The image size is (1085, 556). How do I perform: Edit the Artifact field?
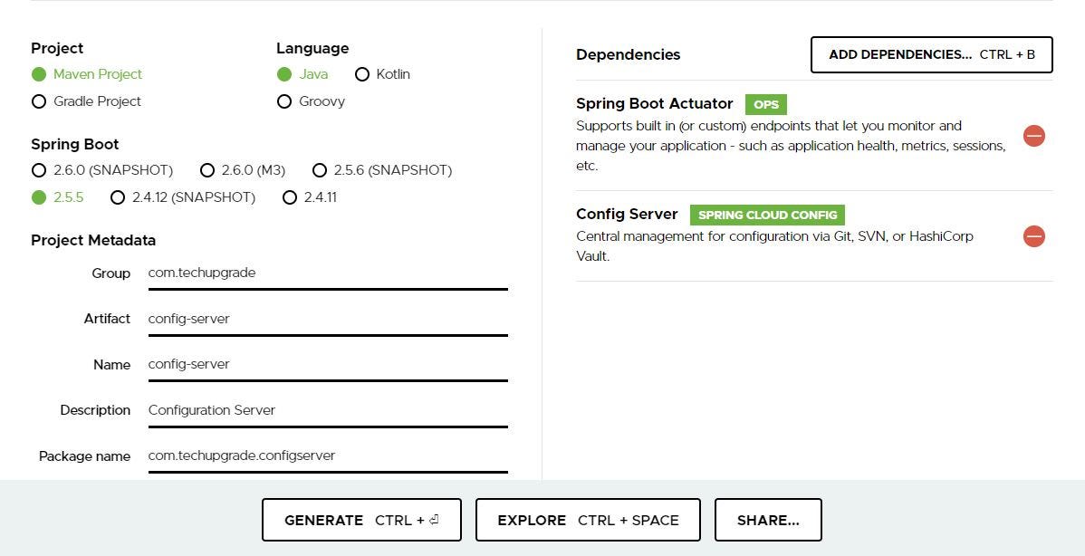click(326, 319)
